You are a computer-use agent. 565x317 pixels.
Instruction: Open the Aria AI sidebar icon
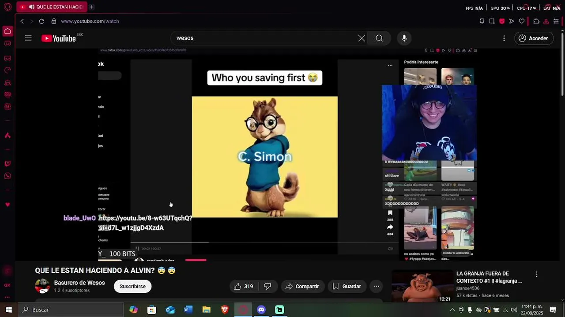coord(8,136)
